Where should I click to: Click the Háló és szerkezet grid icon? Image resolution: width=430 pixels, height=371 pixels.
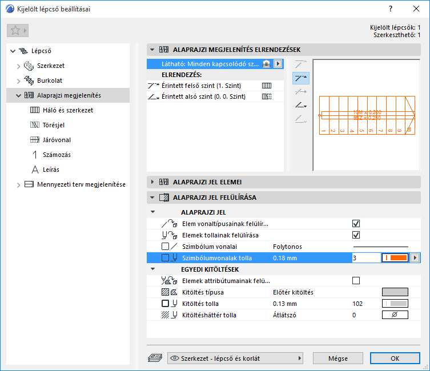coord(35,110)
